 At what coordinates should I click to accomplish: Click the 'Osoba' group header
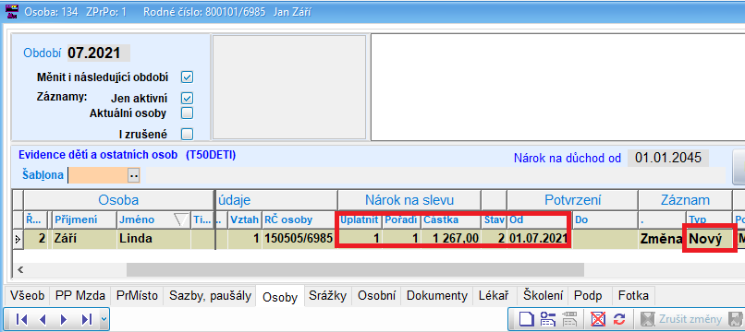(x=118, y=200)
